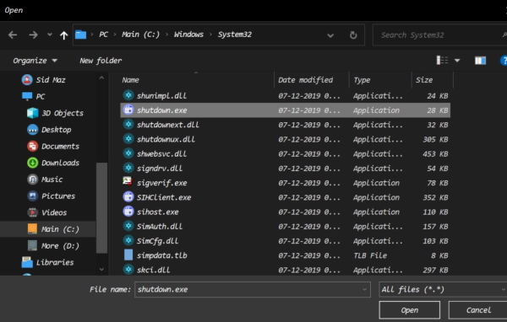Create a New folder
507x322 pixels.
tap(101, 61)
